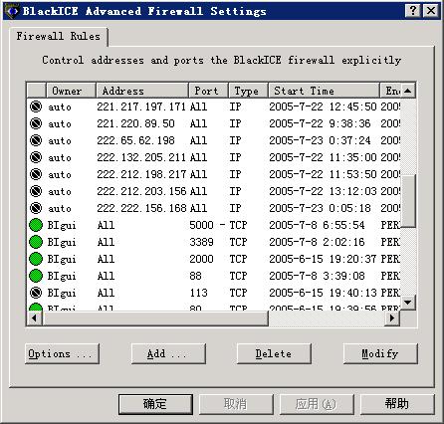The image size is (444, 424).
Task: Sort rules by Port column header
Action: 208,91
